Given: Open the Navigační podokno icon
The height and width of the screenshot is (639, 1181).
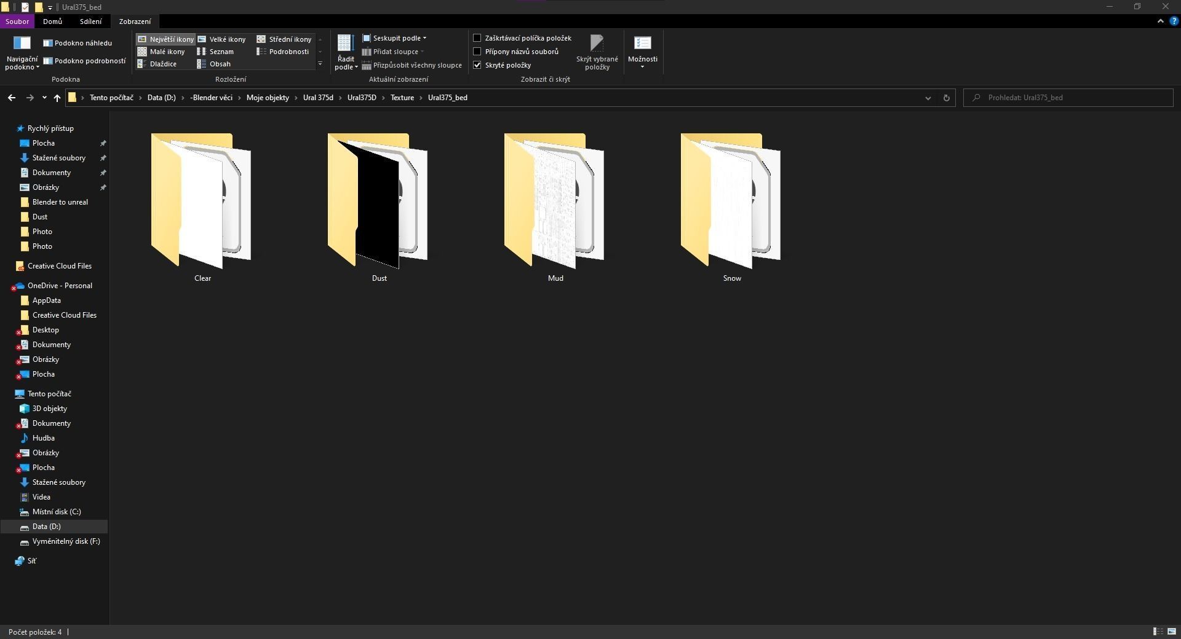Looking at the screenshot, I should pyautogui.click(x=22, y=52).
